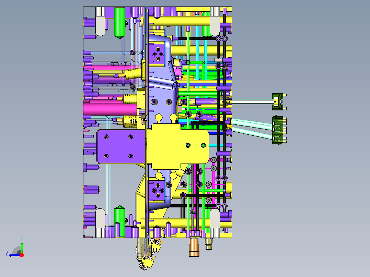Click the upper green electrical connector on right
This screenshot has height=277, width=370.
279,102
